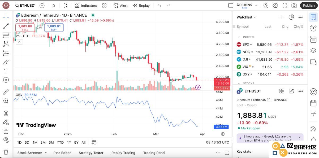Maximize the bottom panel
Viewport: 319px width, 158px height.
pyautogui.click(x=227, y=153)
